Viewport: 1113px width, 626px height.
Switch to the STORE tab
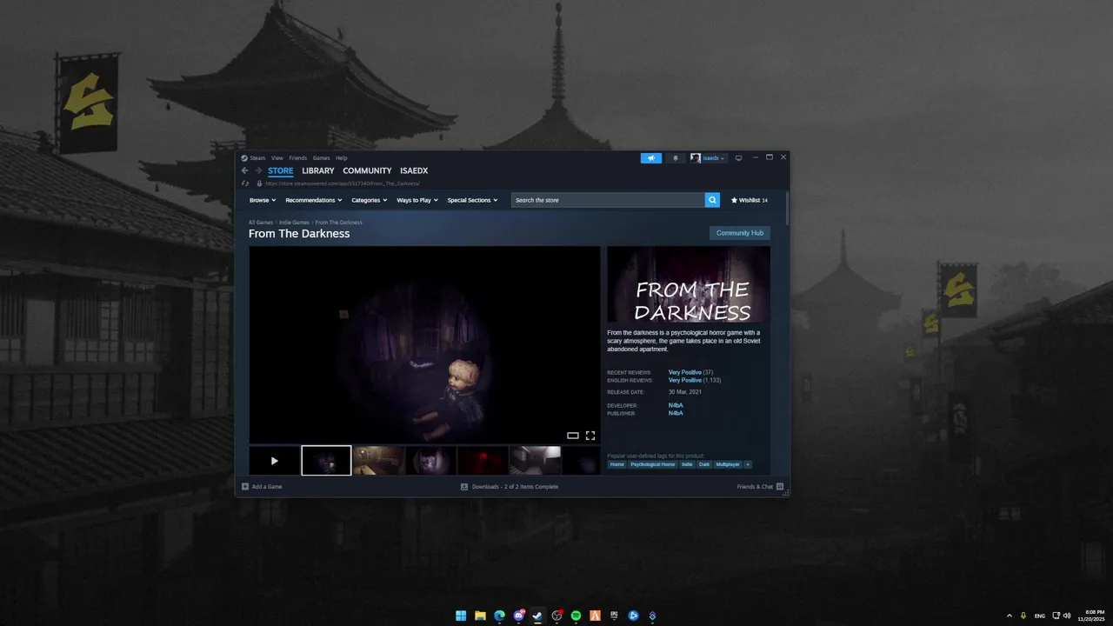coord(281,171)
